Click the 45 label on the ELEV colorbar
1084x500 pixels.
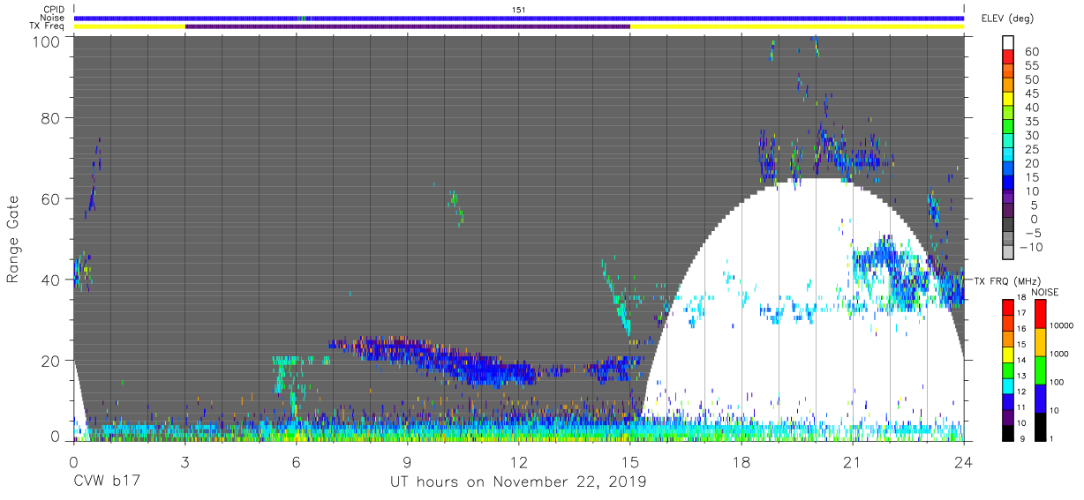pos(1030,93)
